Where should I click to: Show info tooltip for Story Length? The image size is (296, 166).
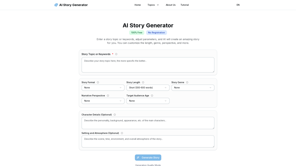(x=143, y=82)
